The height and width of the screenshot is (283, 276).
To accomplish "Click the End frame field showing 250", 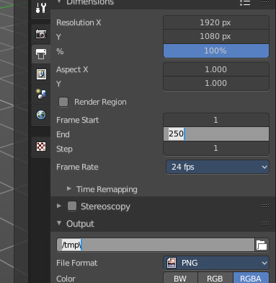I will coord(216,134).
